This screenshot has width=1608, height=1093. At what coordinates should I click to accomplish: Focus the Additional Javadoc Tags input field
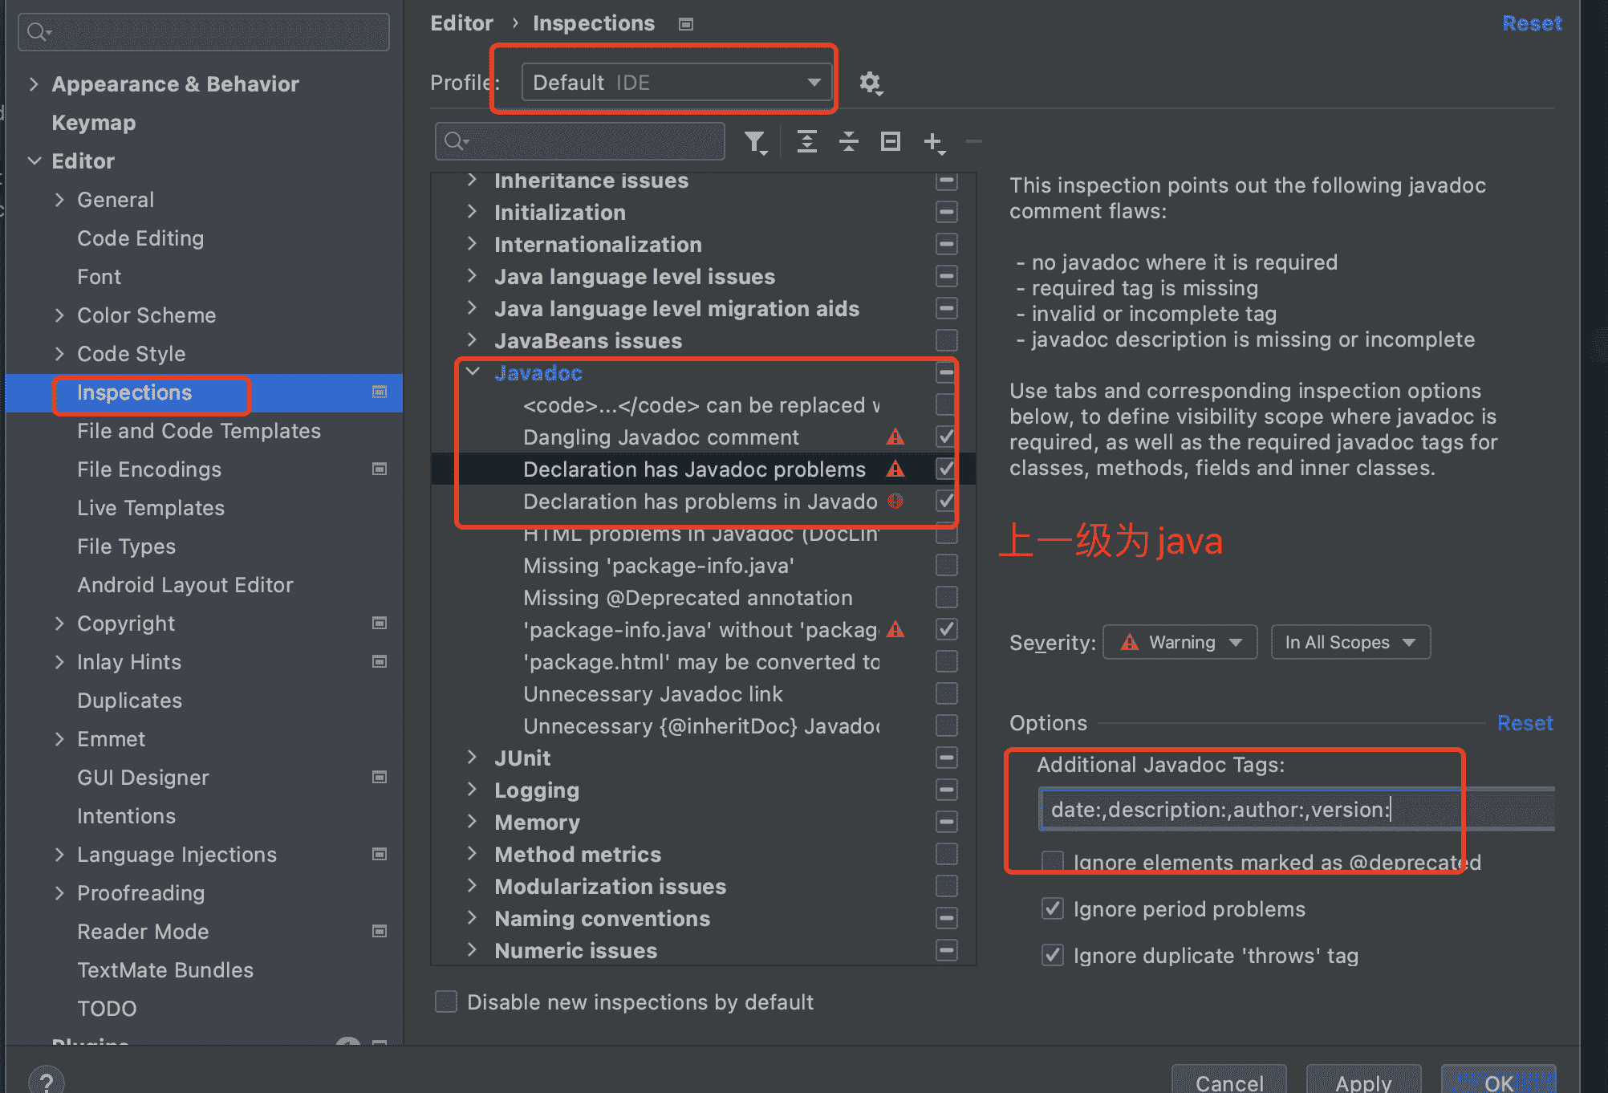pos(1297,809)
